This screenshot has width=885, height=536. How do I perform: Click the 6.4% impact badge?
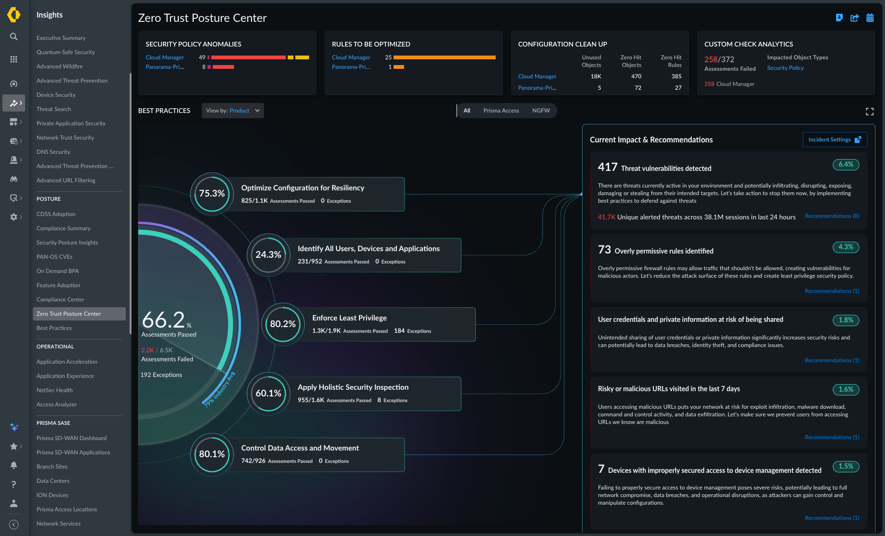846,165
